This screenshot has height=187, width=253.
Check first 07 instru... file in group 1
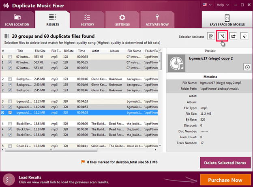pos(10,57)
